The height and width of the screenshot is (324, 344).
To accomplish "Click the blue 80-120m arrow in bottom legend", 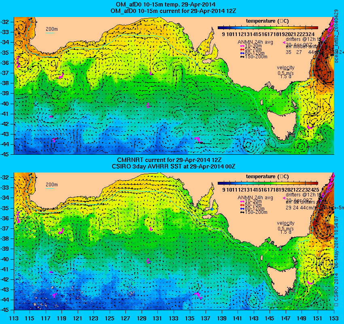I will click(242, 209).
